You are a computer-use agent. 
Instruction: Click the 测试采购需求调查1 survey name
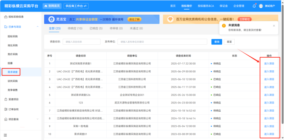(81, 64)
